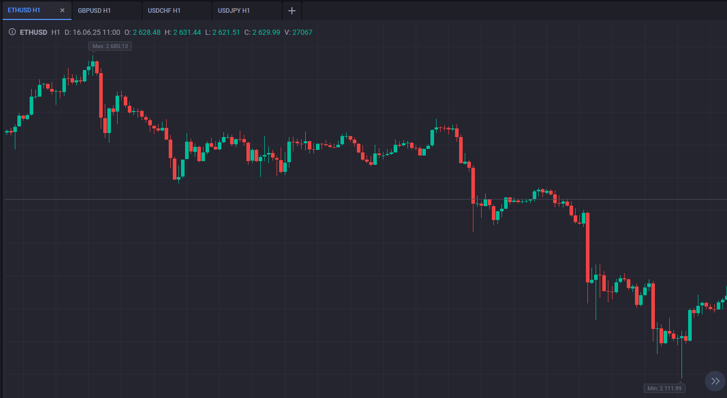Add a new chart tab
Viewport: 727px width, 398px height.
coord(292,11)
